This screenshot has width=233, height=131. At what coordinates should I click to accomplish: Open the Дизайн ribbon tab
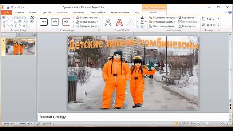(x=47, y=12)
